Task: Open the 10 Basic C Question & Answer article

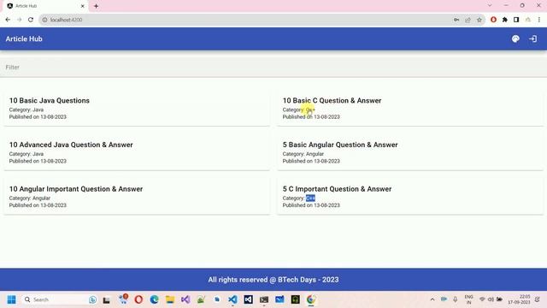Action: 410,108
